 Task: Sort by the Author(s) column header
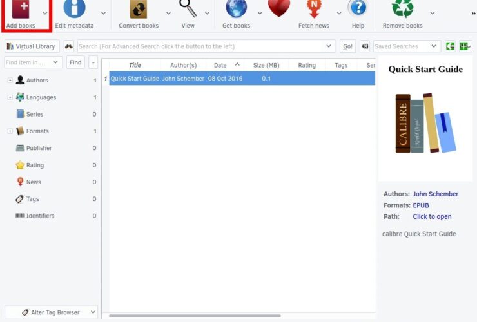[184, 65]
